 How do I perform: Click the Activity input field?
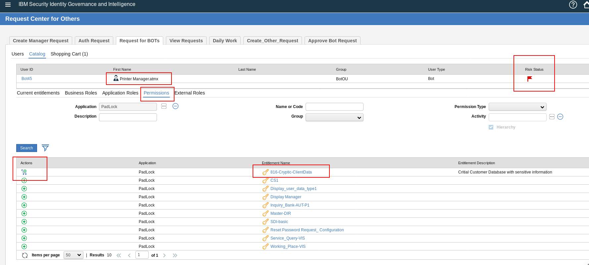(x=517, y=117)
